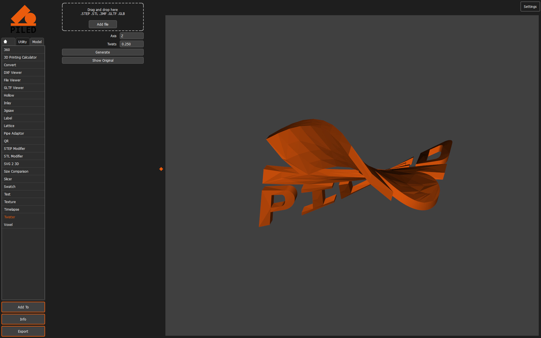Switch to the Model tab
This screenshot has height=338, width=541.
click(37, 42)
